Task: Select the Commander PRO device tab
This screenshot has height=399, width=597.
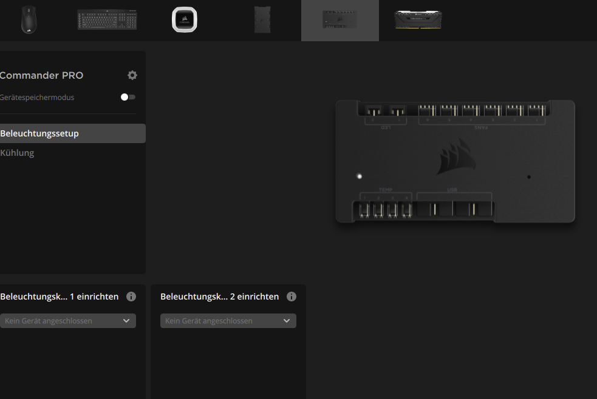Action: (340, 20)
